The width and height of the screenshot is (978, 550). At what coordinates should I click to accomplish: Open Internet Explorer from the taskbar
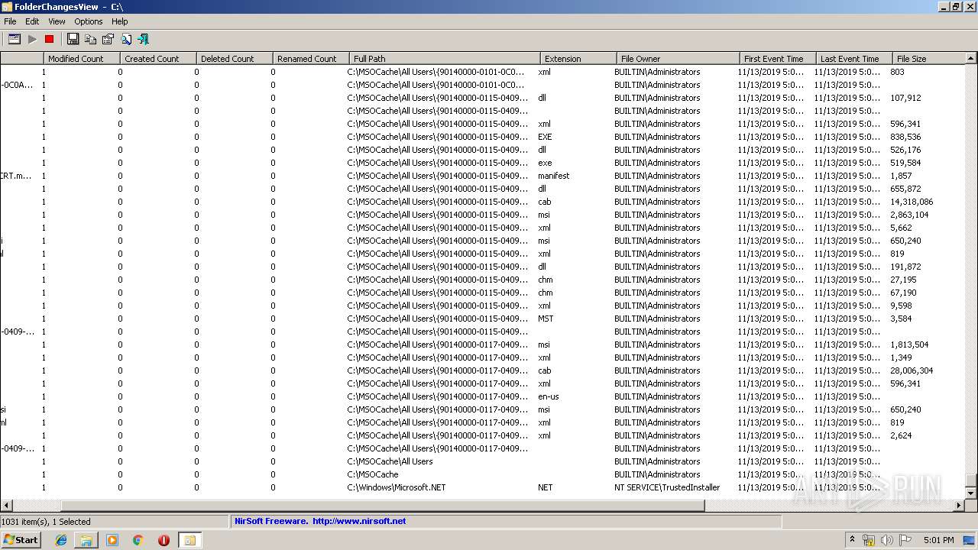tap(61, 540)
